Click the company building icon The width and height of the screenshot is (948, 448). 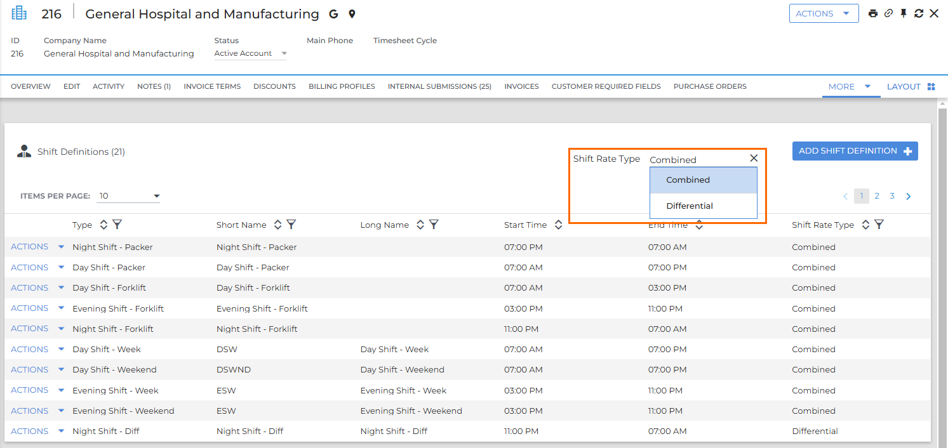point(20,13)
